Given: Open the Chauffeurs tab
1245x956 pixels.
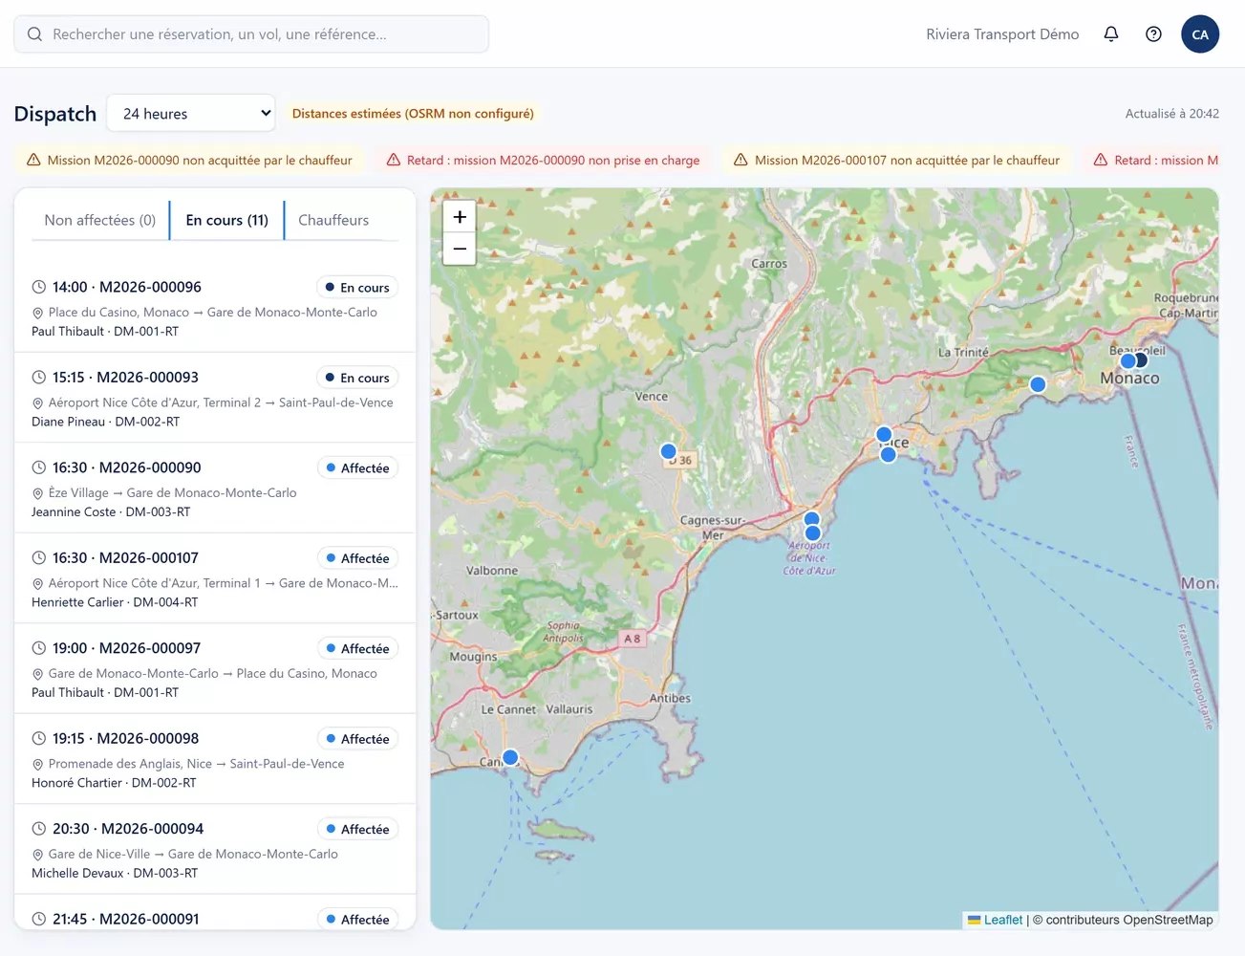Looking at the screenshot, I should (333, 220).
